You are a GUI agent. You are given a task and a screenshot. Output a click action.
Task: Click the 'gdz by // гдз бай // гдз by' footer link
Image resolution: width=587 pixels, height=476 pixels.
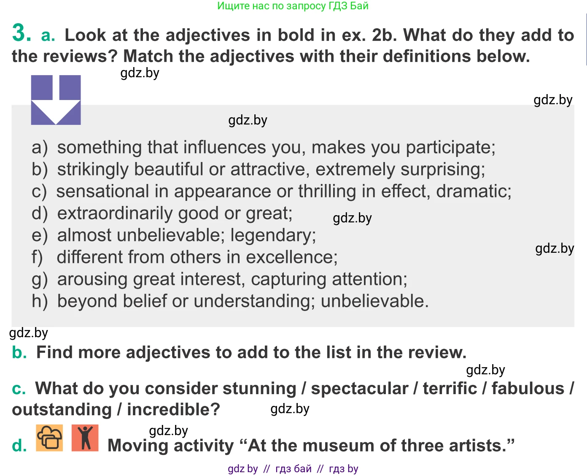pyautogui.click(x=293, y=469)
